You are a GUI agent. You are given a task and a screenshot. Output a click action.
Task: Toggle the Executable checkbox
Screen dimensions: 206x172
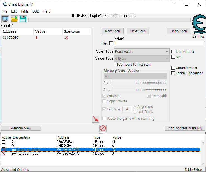point(149,96)
